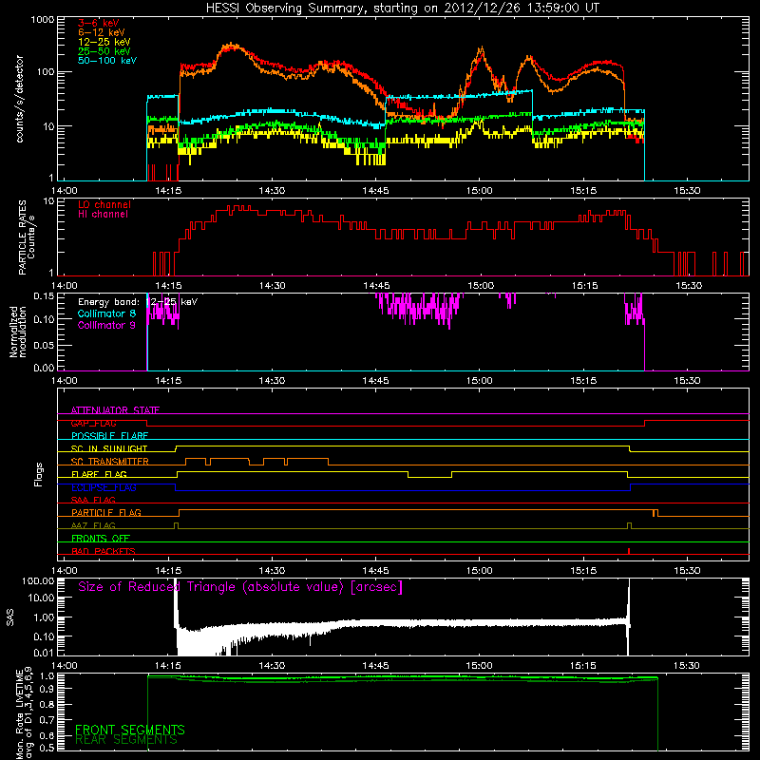760x760 pixels.
Task: Select the Collimator 8 legend entry
Action: (x=106, y=313)
